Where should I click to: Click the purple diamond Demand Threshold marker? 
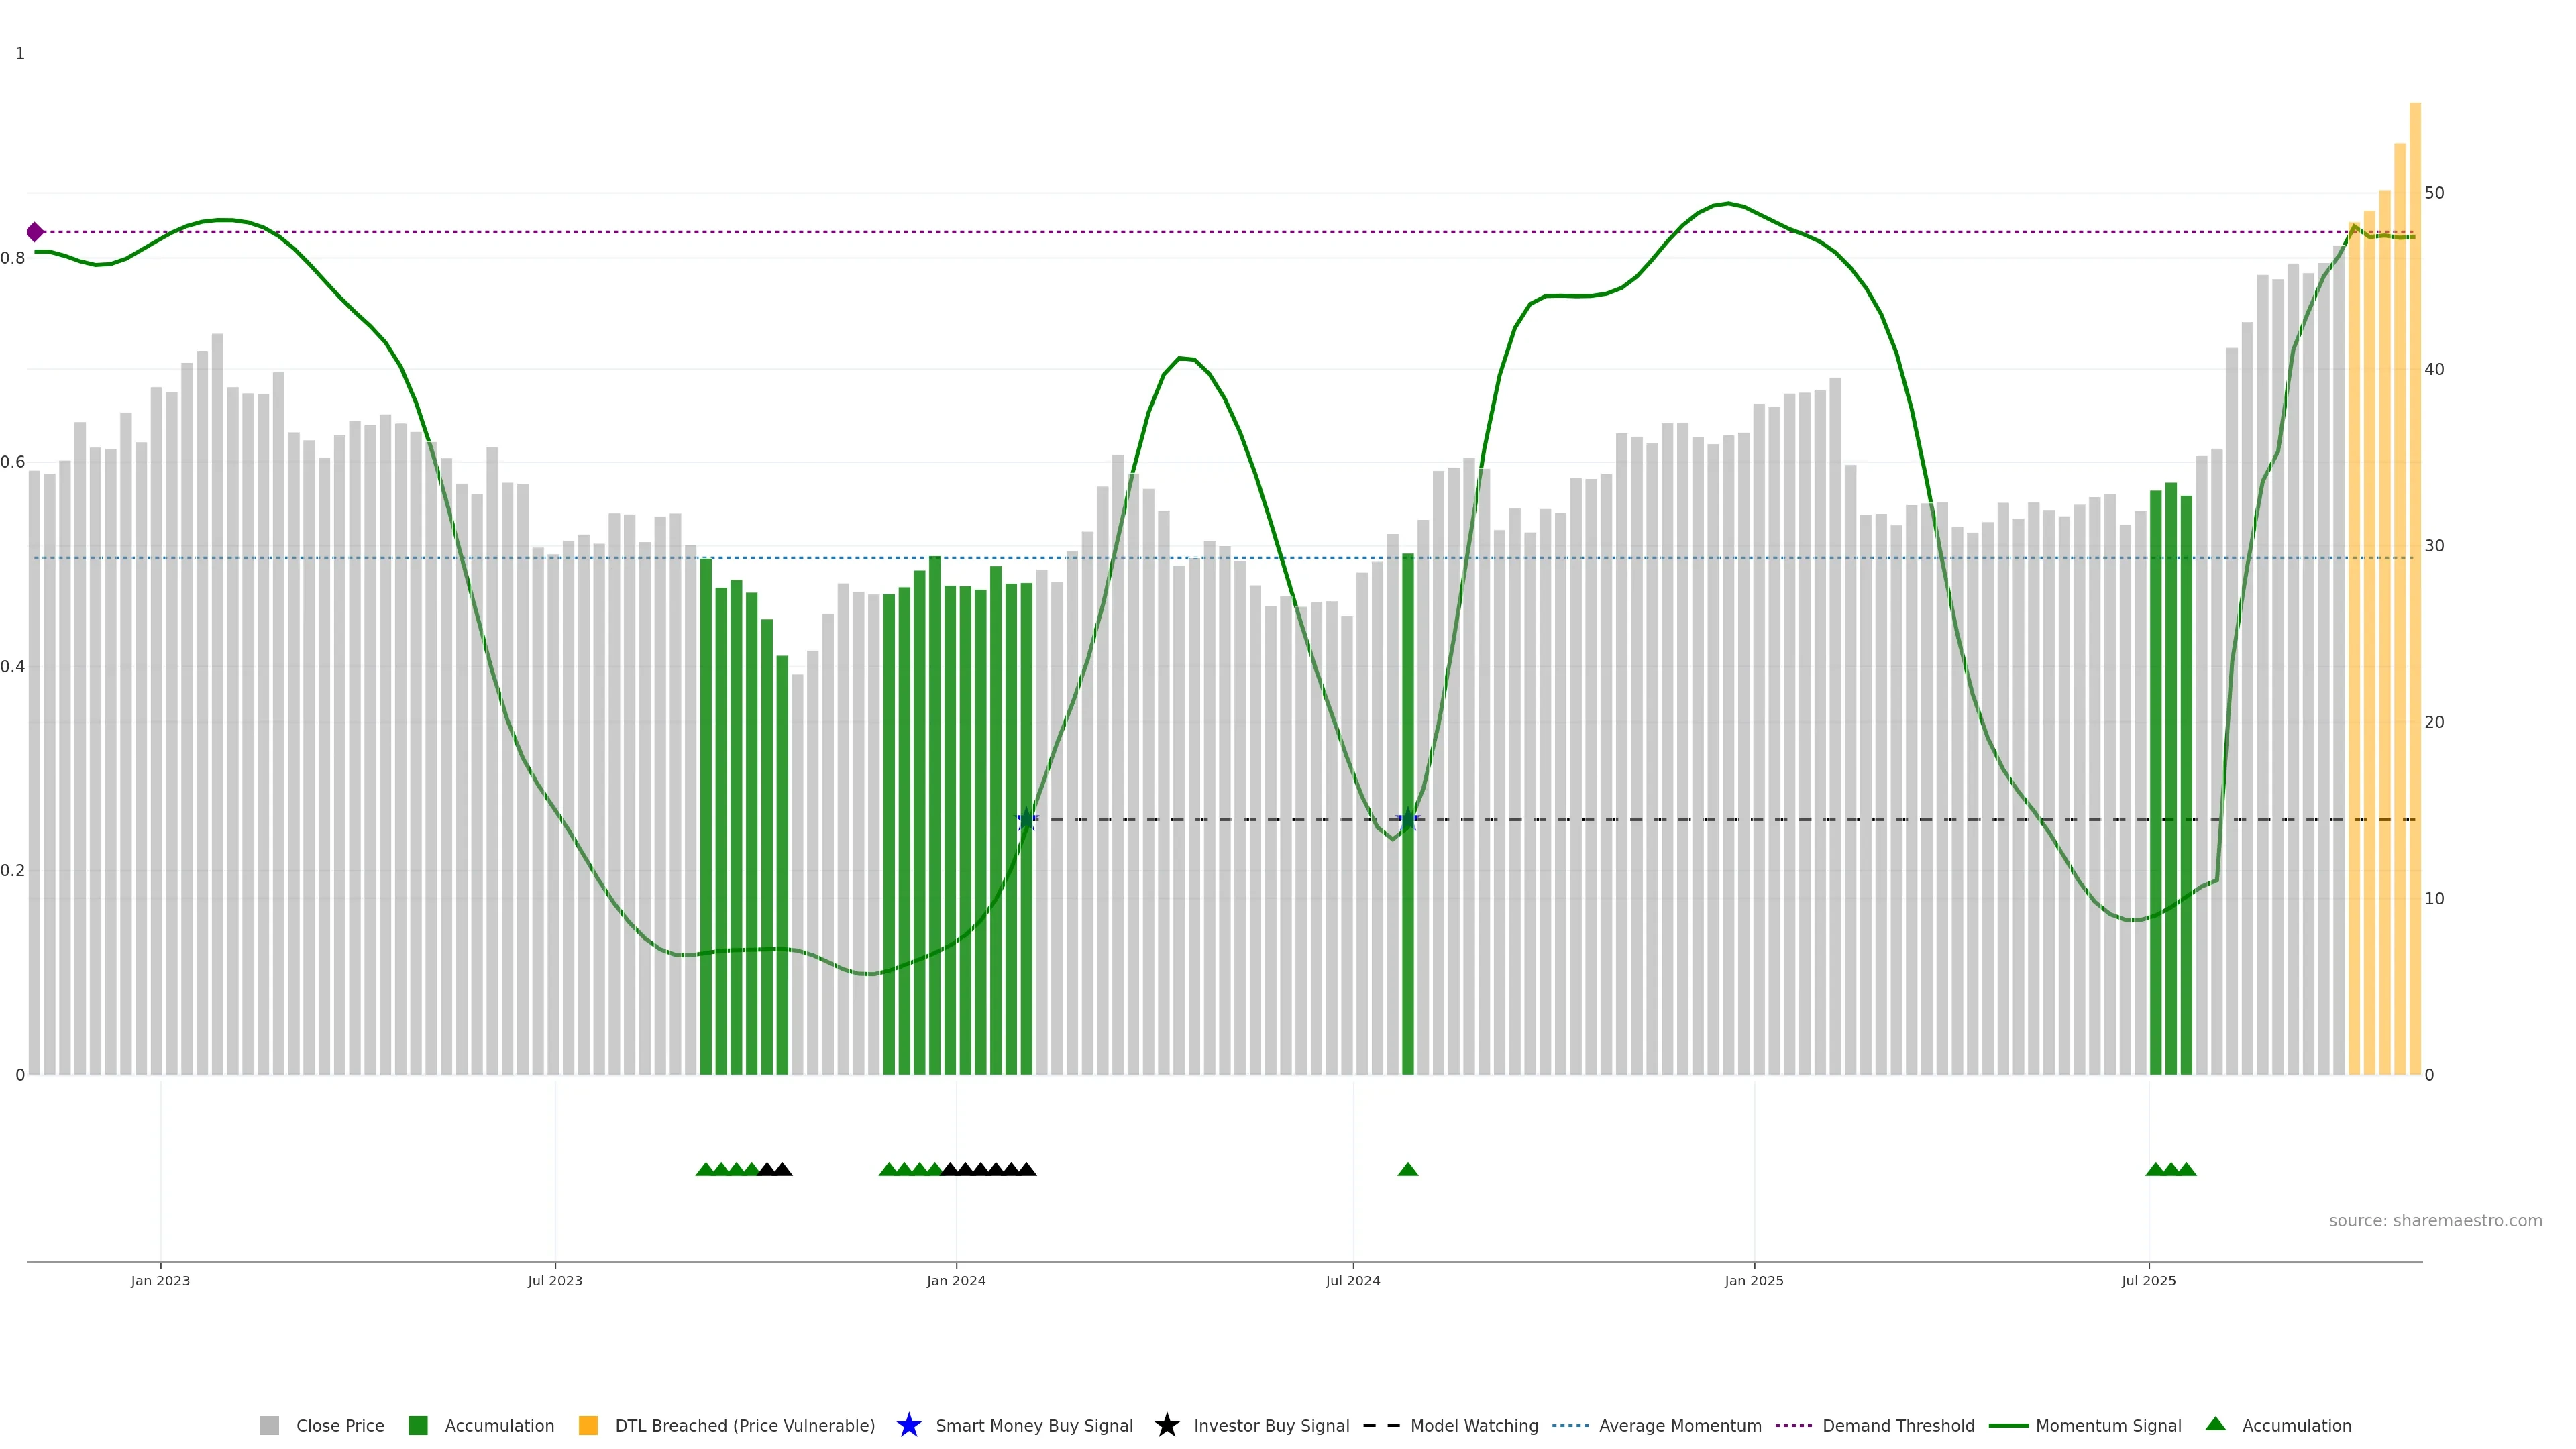(35, 232)
